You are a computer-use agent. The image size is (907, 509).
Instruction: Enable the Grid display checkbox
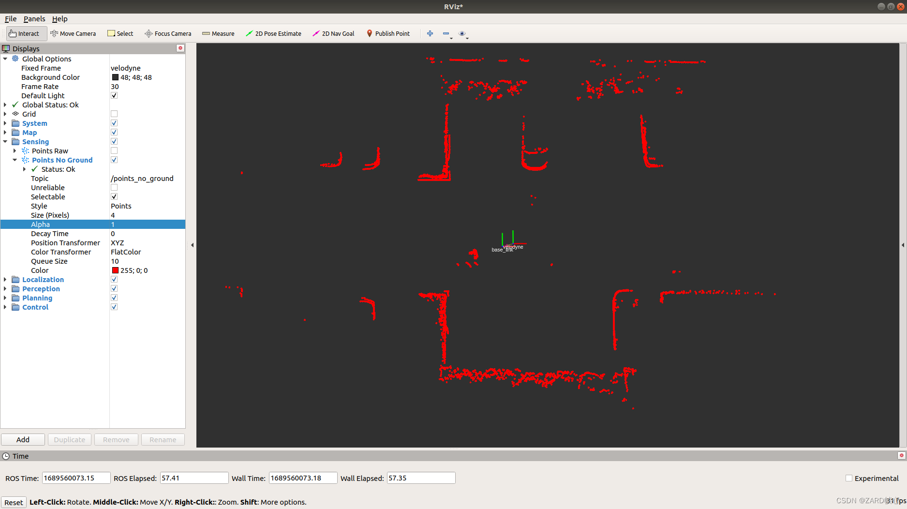pos(114,114)
